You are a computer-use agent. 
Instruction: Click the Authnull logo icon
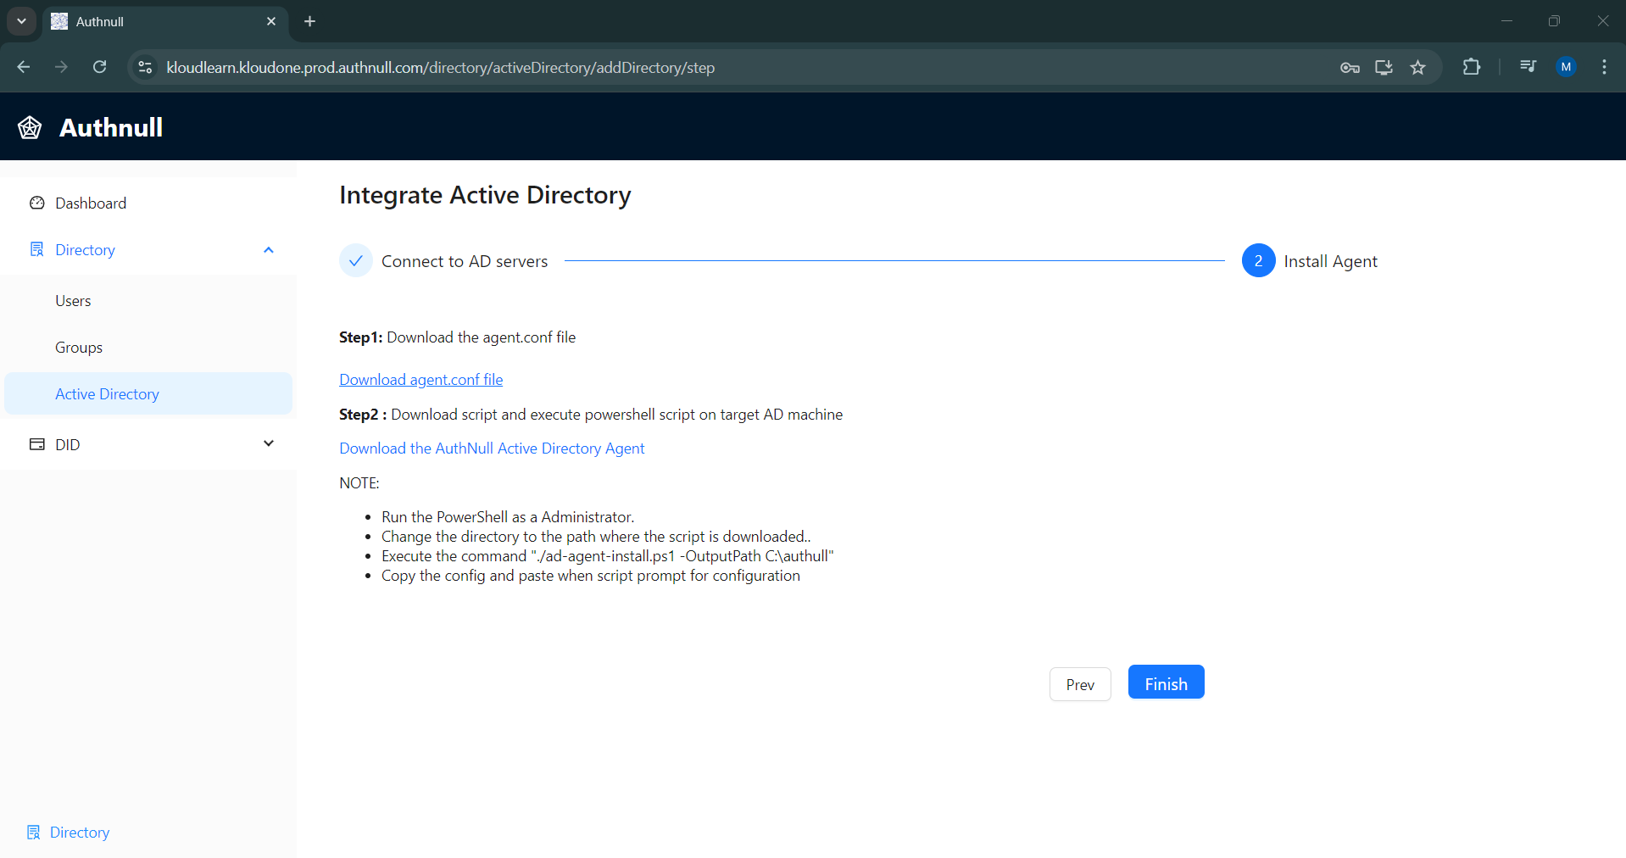click(x=30, y=127)
